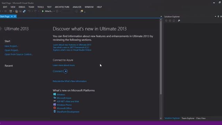Open the Attach target dropdown arrow
The width and height of the screenshot is (222, 125).
[x=54, y=11]
